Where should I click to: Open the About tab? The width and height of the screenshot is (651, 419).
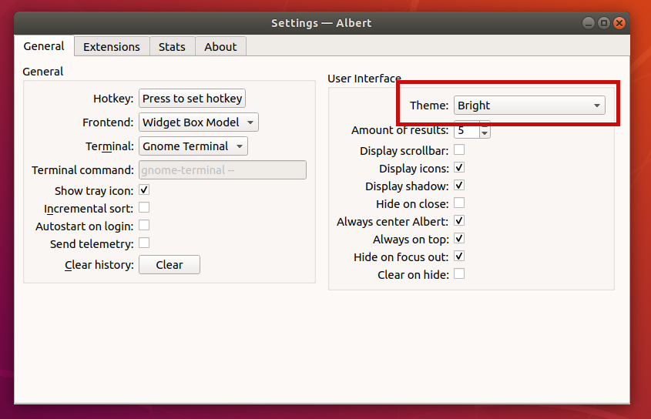tap(220, 47)
